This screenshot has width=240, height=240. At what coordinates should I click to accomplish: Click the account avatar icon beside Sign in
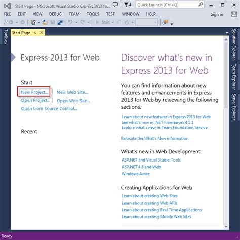tap(234, 14)
